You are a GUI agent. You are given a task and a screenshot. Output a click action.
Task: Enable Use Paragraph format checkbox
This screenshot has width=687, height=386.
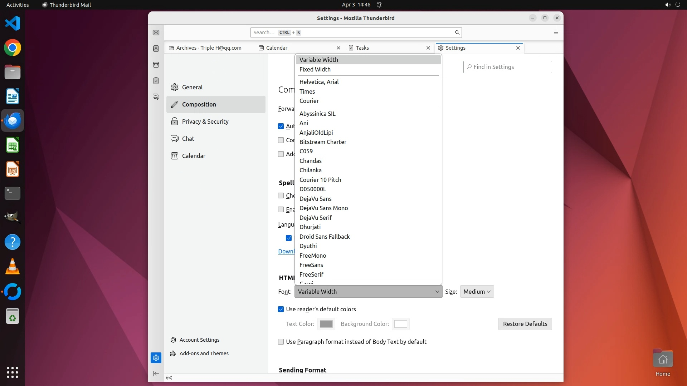tap(281, 342)
